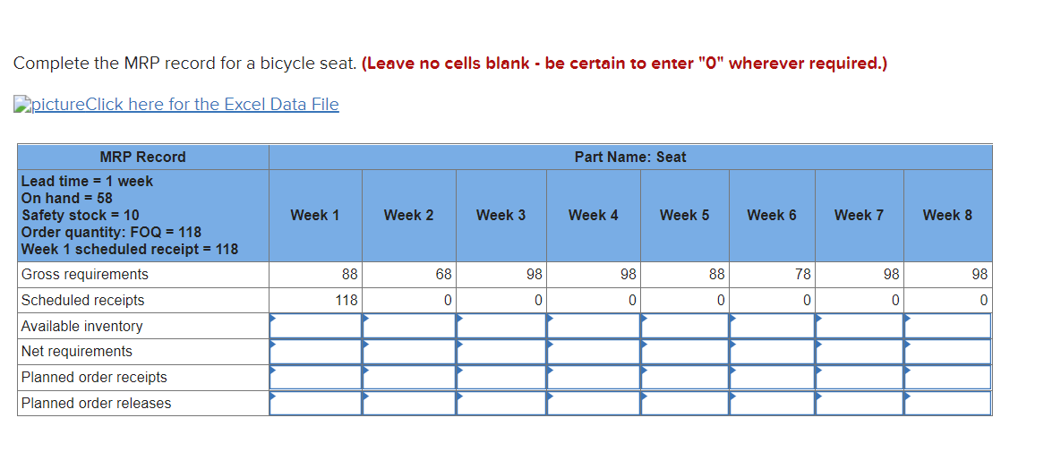Click Net requirements input under Week 4
This screenshot has height=469, width=1061.
pos(594,352)
